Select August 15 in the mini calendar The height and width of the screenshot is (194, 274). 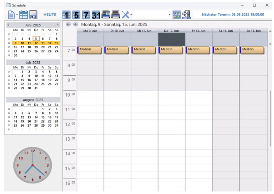pos(43,117)
